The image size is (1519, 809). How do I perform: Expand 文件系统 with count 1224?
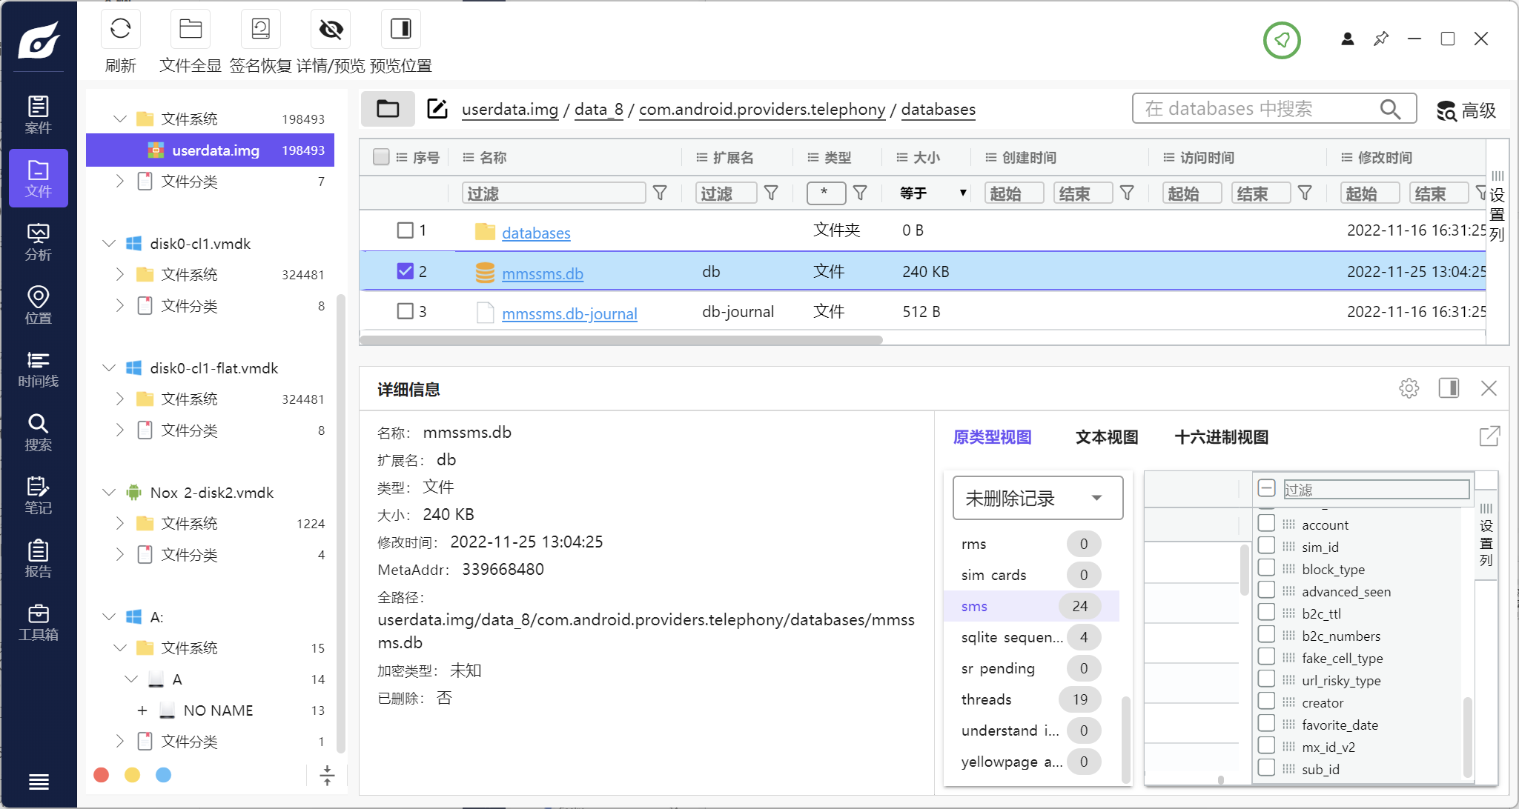[119, 524]
